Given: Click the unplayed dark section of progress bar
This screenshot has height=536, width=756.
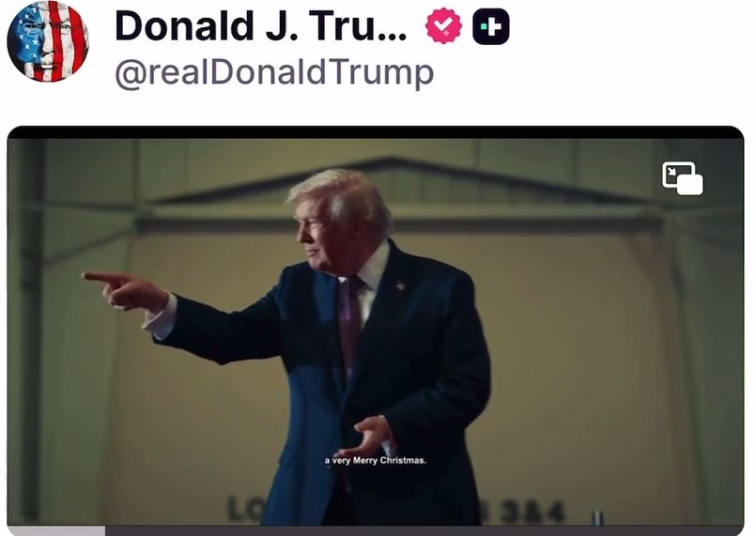Looking at the screenshot, I should pyautogui.click(x=424, y=530).
